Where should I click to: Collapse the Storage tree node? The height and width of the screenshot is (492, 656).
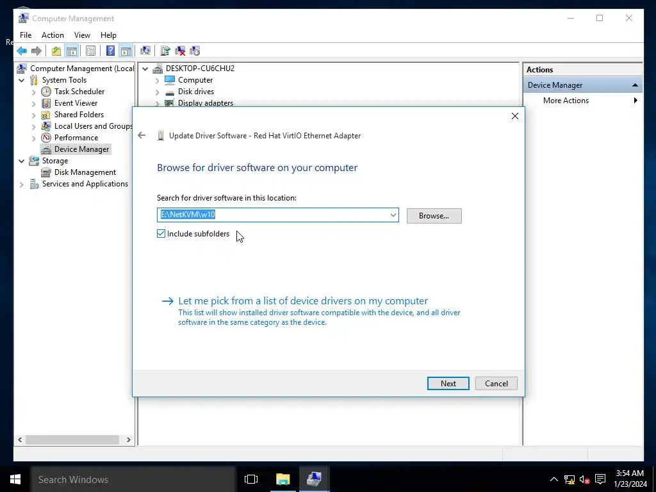22,161
